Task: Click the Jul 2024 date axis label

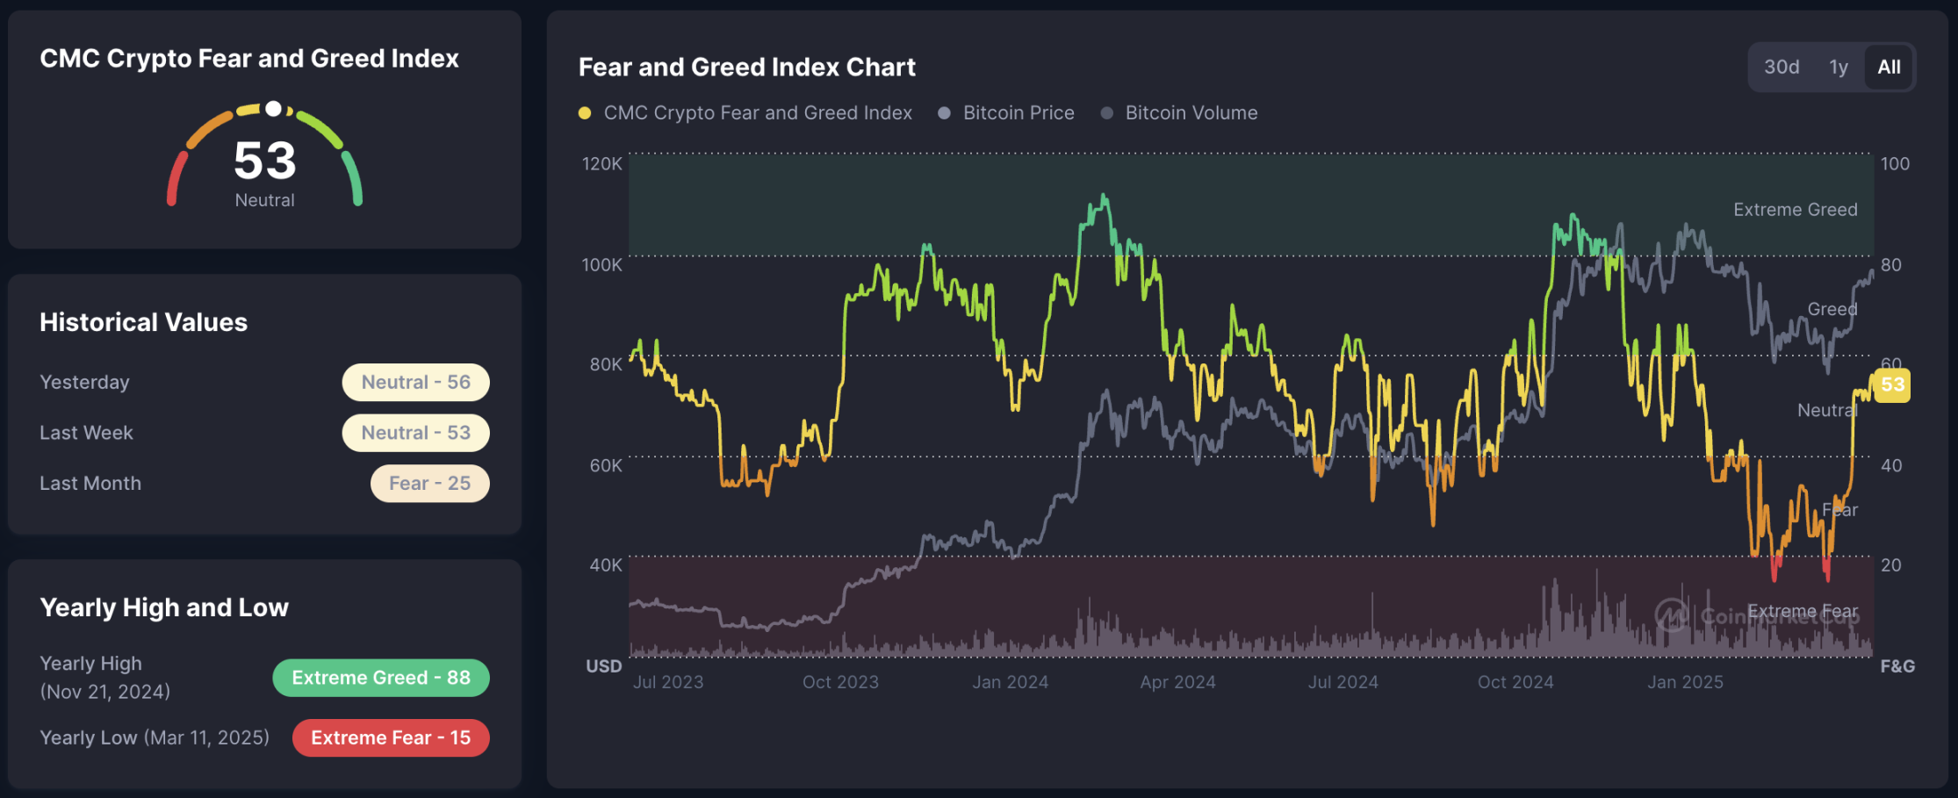Action: [x=1343, y=682]
